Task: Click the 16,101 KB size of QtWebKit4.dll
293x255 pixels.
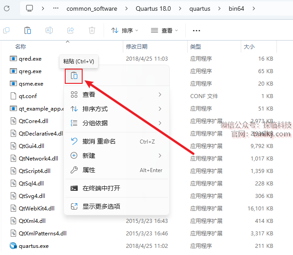Action: (x=260, y=208)
